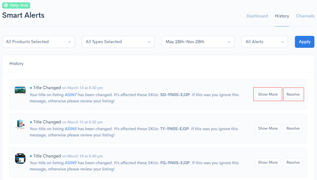The height and width of the screenshot is (180, 317).
Task: Click the timestamp on March 15 at 8:32 pm
Action: [x=82, y=122]
